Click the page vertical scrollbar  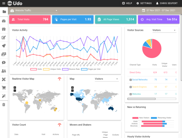(181, 48)
